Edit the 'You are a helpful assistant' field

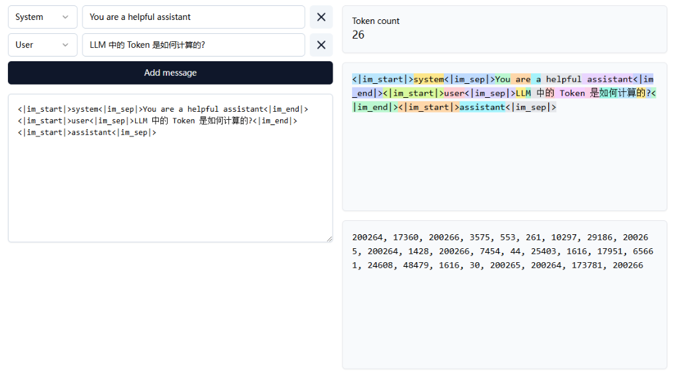tap(194, 17)
